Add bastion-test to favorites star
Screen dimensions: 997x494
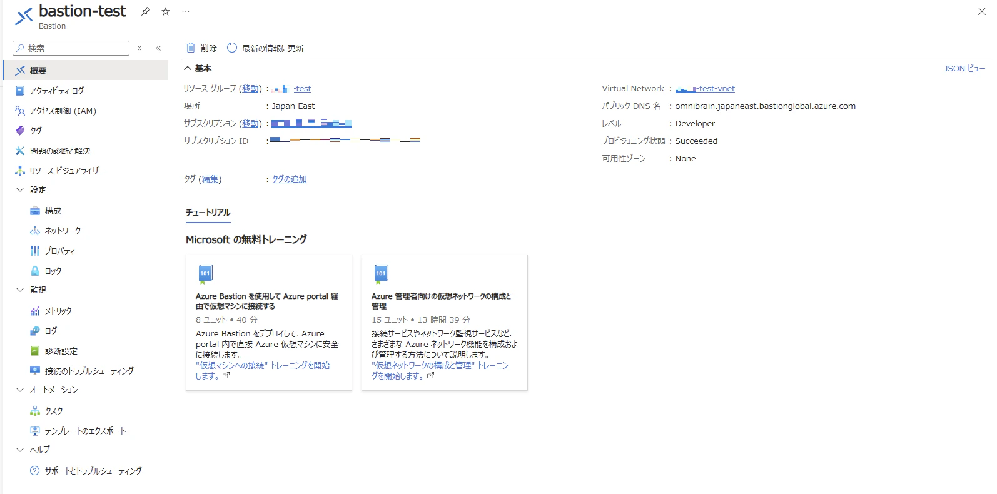(166, 11)
